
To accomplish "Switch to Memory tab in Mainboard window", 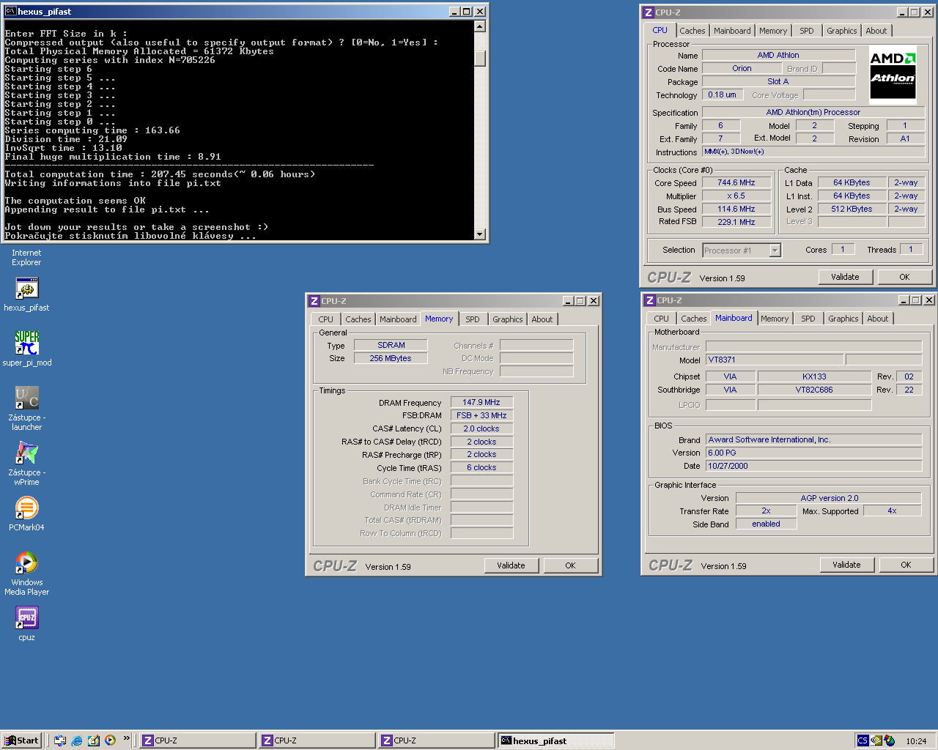I will [x=774, y=319].
